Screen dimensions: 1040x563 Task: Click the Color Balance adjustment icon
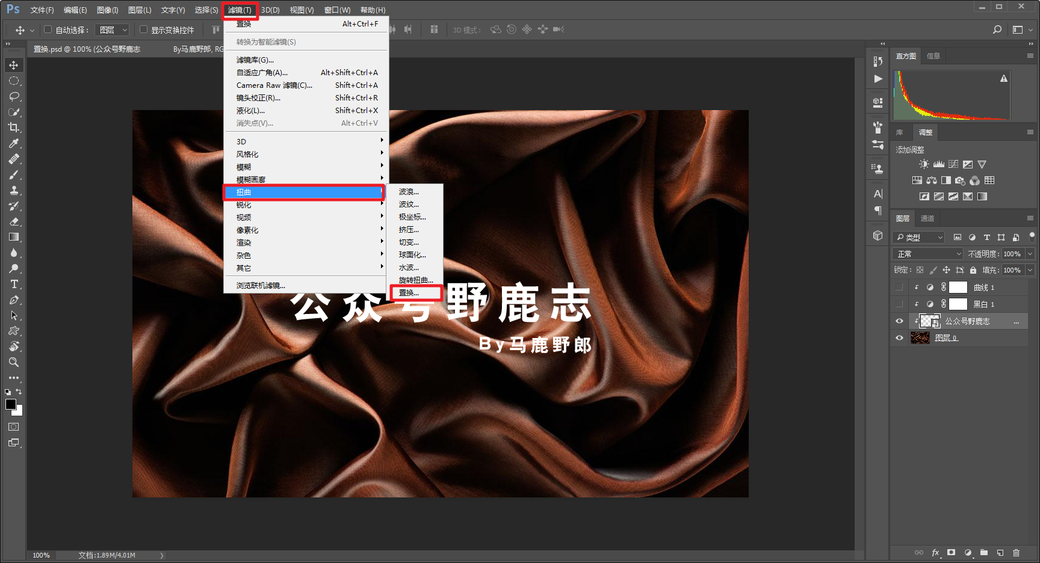point(932,180)
